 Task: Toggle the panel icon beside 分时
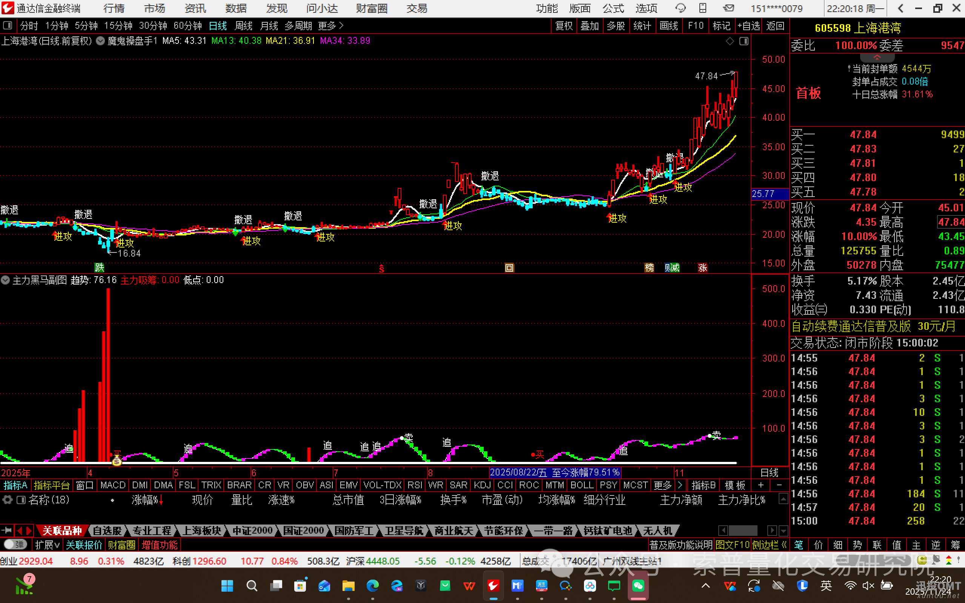click(8, 26)
